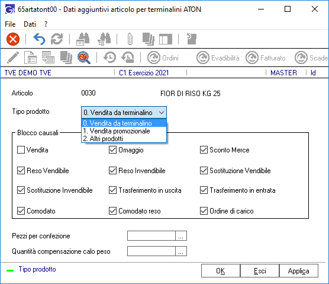Click the red cancel X icon

point(13,39)
